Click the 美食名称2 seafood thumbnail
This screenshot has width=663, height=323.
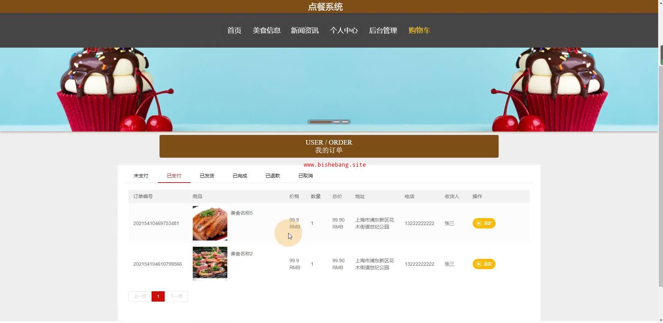click(210, 264)
